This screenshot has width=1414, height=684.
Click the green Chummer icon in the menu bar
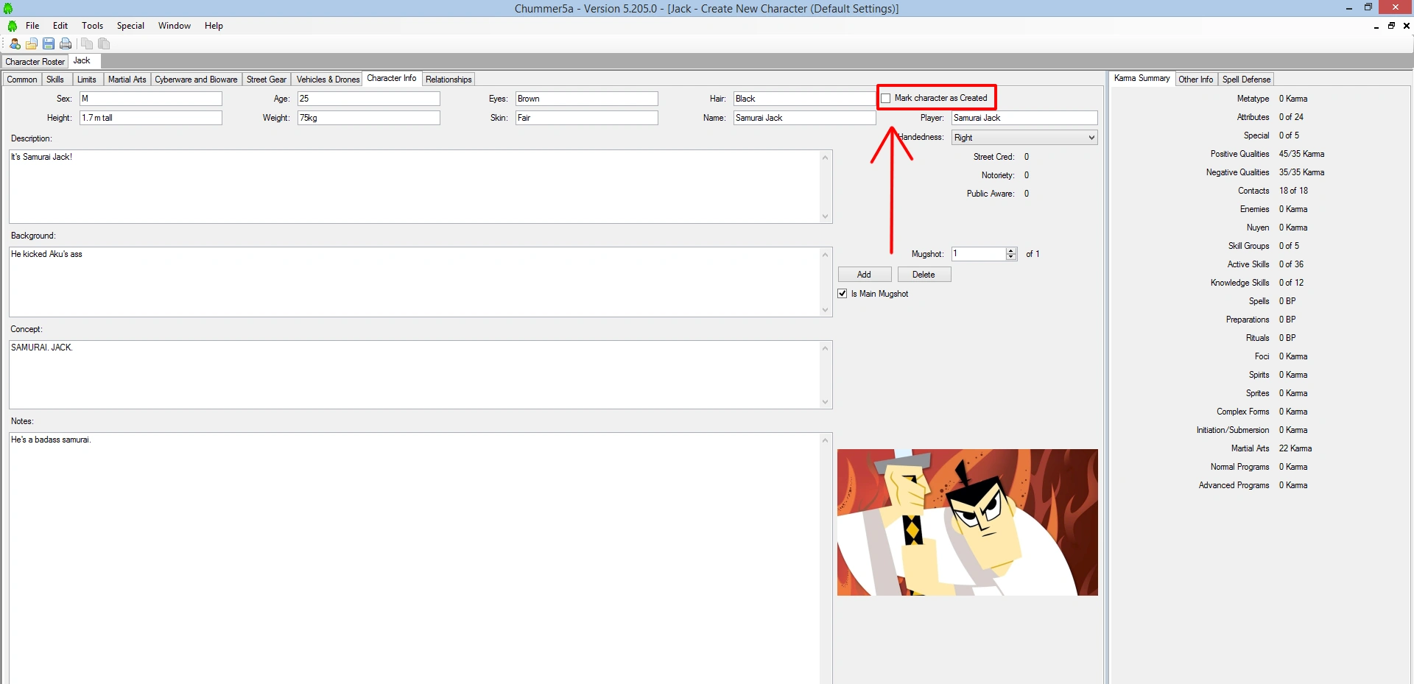(13, 26)
